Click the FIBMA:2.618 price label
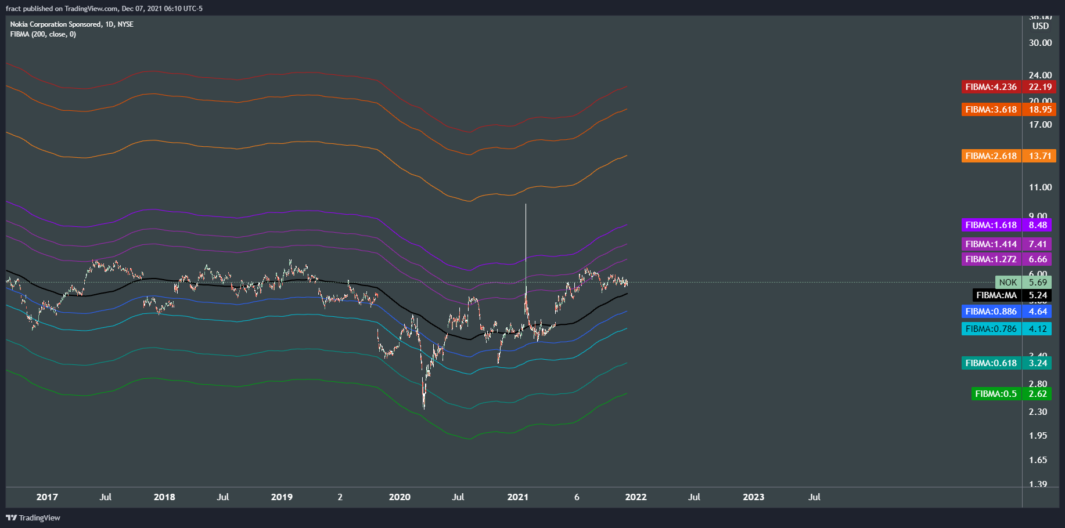 point(1009,156)
